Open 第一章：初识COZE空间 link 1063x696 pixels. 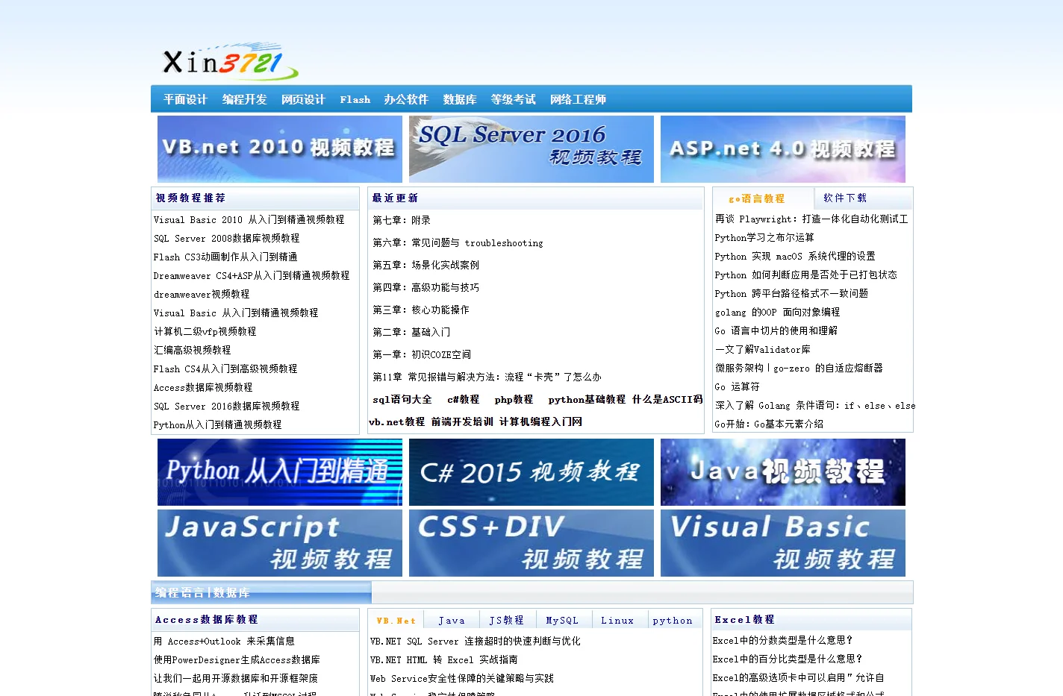point(422,354)
